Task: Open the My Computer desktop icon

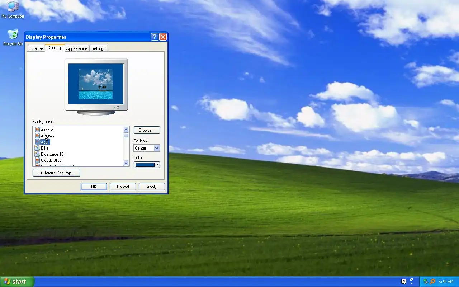Action: click(13, 9)
